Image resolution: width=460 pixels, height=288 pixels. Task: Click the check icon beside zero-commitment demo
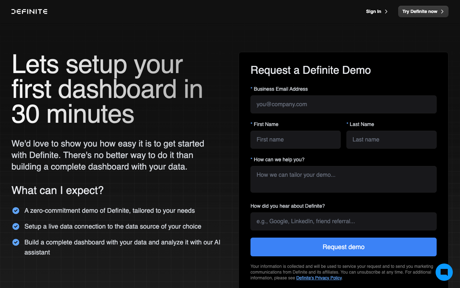[16, 211]
